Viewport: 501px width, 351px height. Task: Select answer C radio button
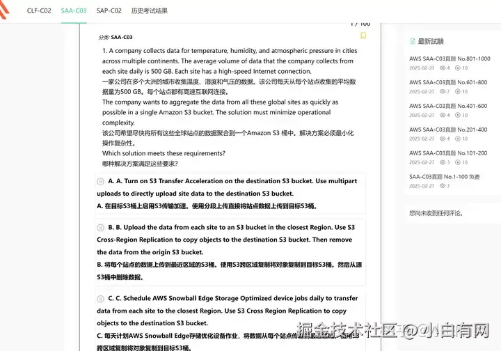(x=100, y=299)
